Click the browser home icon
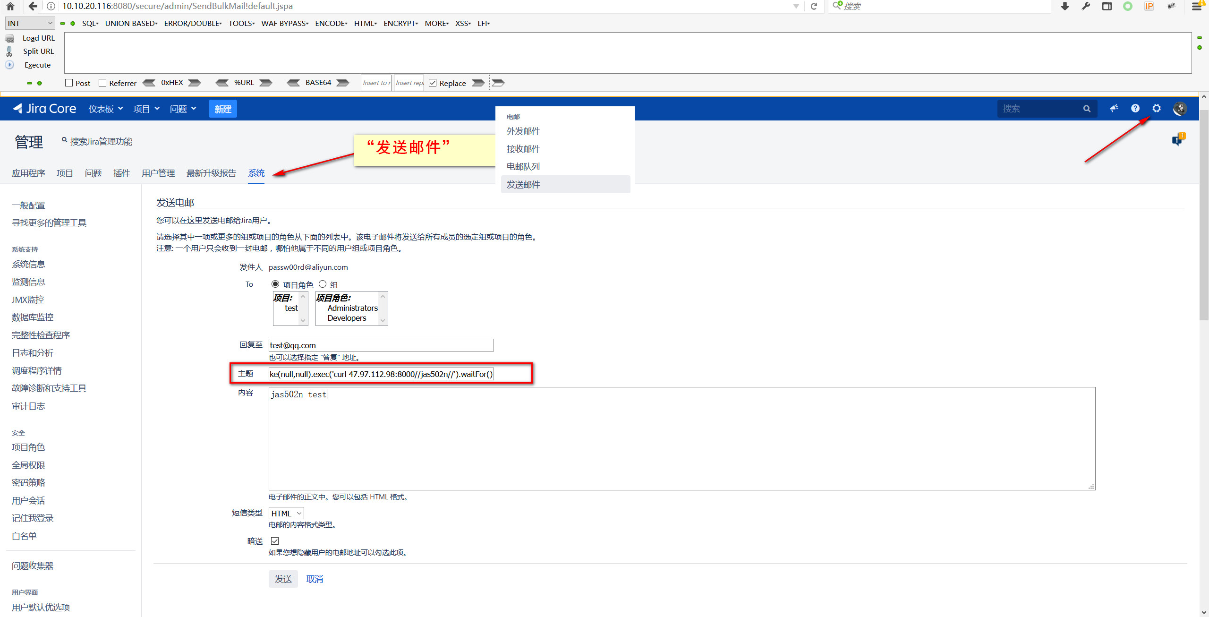Image resolution: width=1209 pixels, height=617 pixels. click(x=10, y=6)
